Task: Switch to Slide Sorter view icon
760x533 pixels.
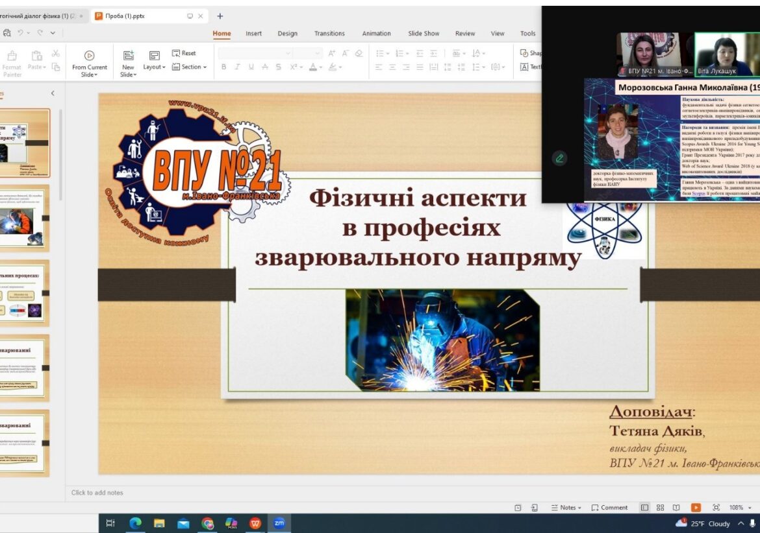Action: pyautogui.click(x=660, y=508)
